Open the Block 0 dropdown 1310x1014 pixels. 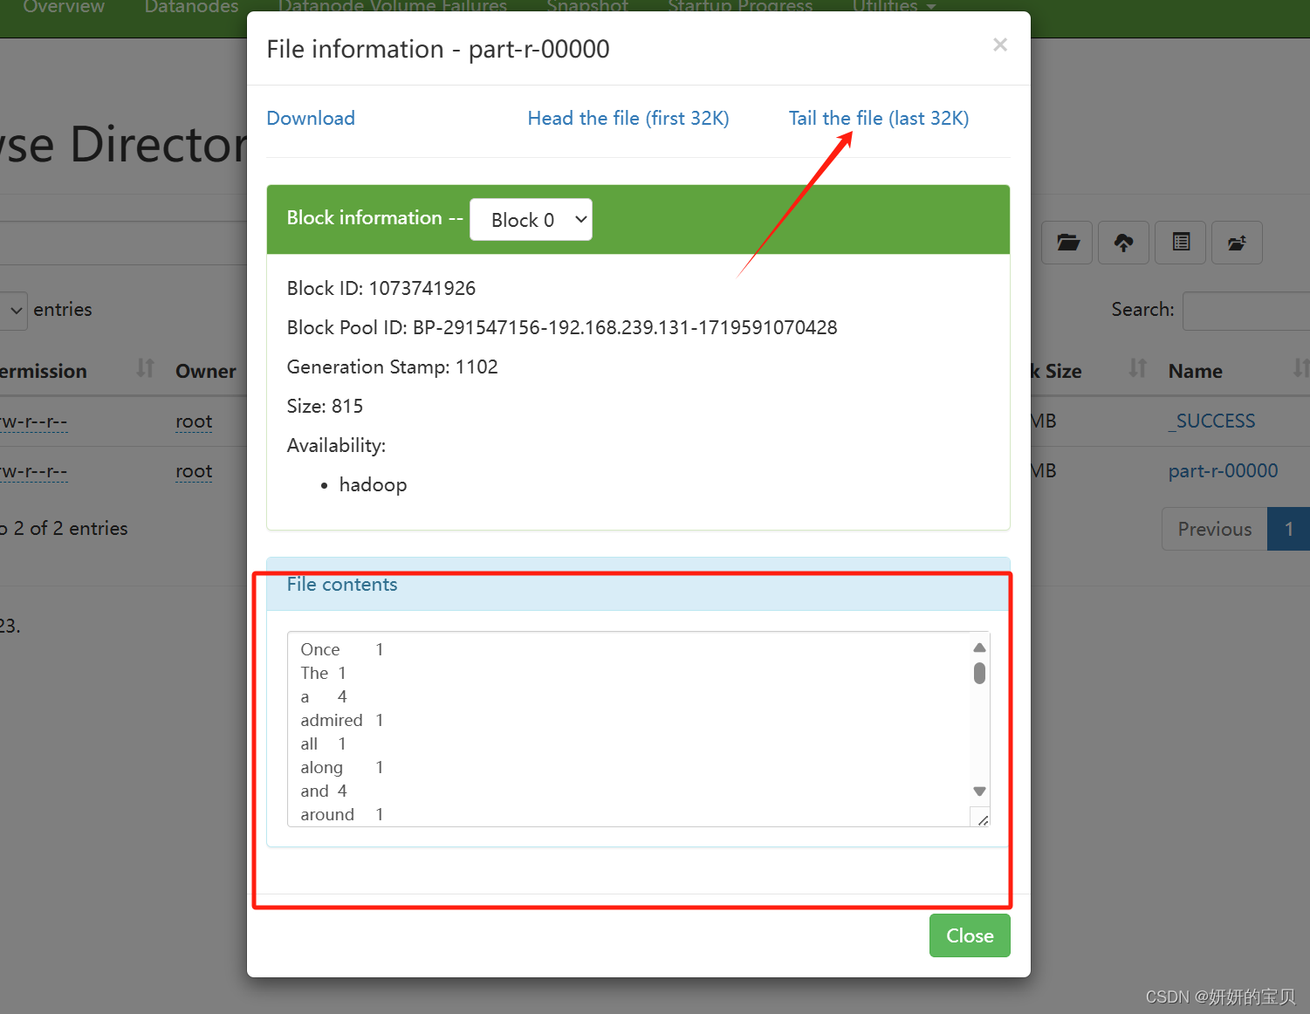(531, 220)
